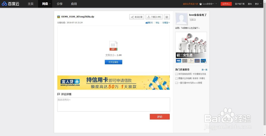The width and height of the screenshot is (266, 136).
Task: Click the 评论详情 comment bubble icon
Action: (x=59, y=94)
